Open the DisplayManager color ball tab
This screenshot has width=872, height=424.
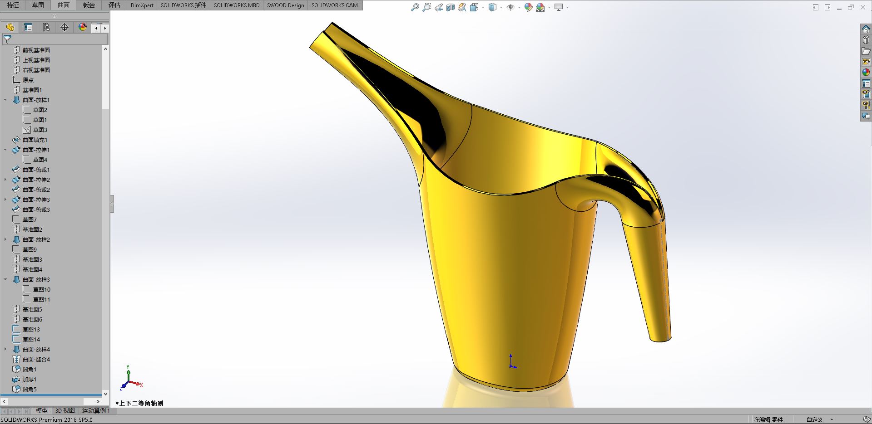click(x=83, y=27)
